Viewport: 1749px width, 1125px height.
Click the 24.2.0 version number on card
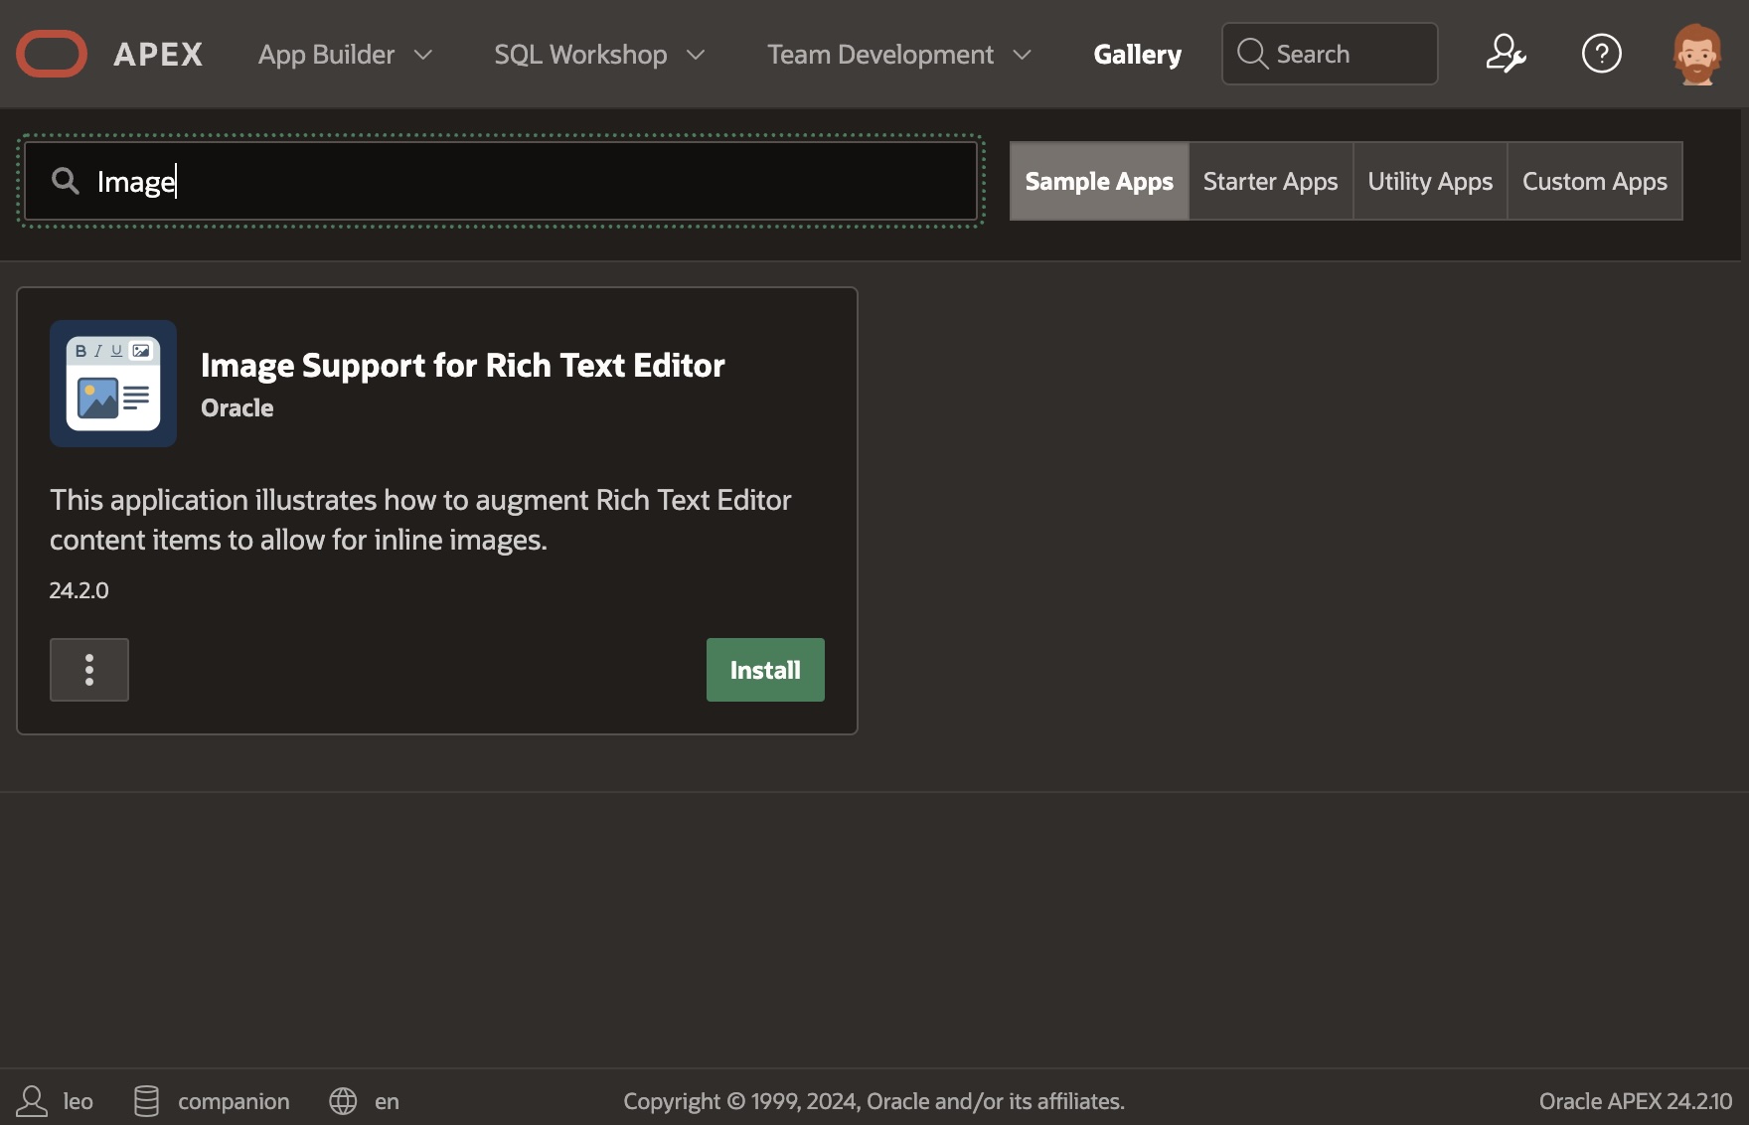coord(79,590)
